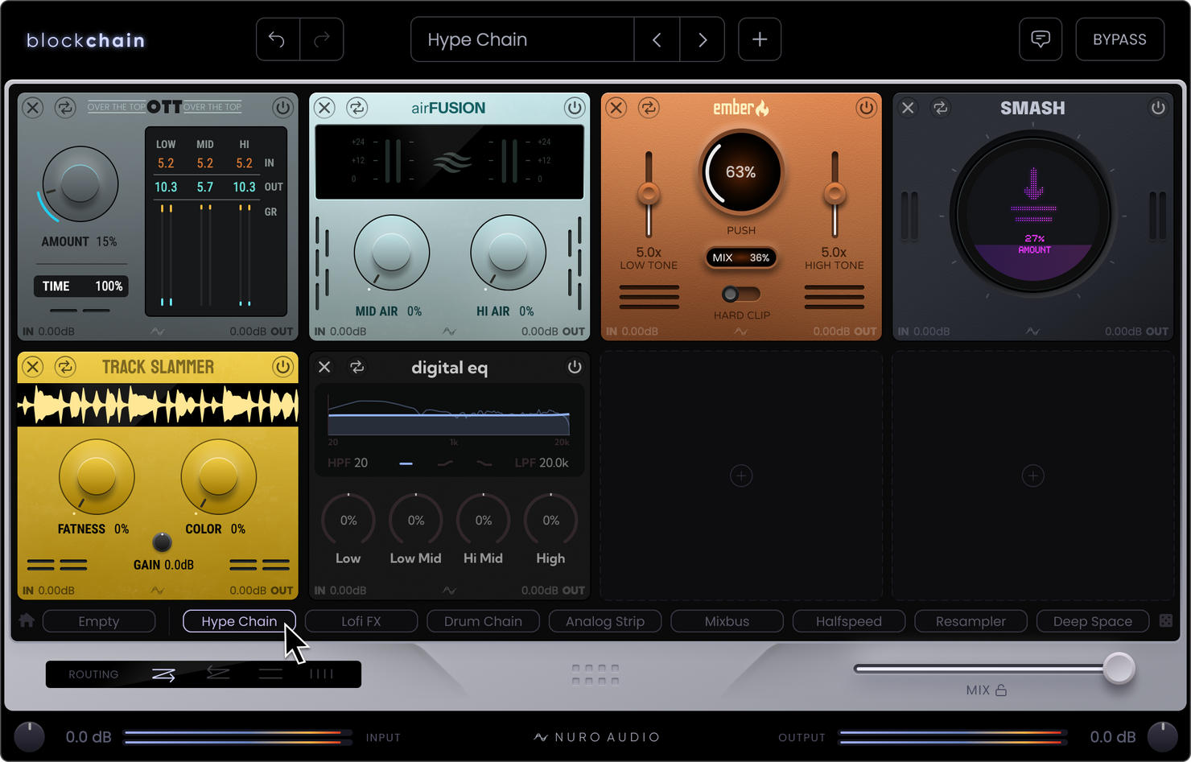The width and height of the screenshot is (1191, 762).
Task: Open the feedback chat icon
Action: pos(1041,39)
